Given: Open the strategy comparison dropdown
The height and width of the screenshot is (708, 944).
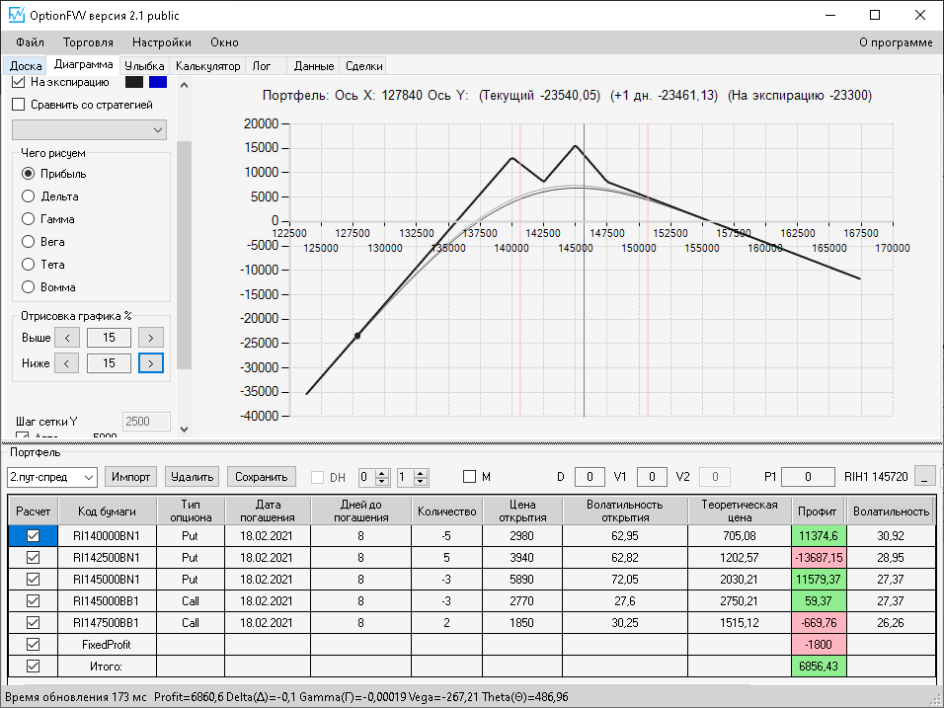Looking at the screenshot, I should (89, 129).
